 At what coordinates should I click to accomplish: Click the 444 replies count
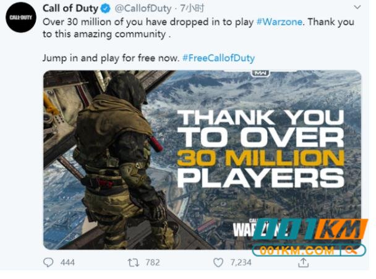67,263
